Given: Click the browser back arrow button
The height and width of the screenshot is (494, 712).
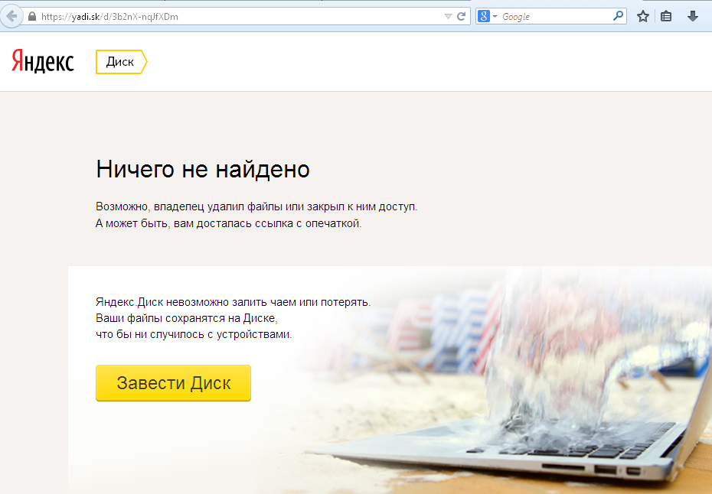Looking at the screenshot, I should tap(11, 16).
